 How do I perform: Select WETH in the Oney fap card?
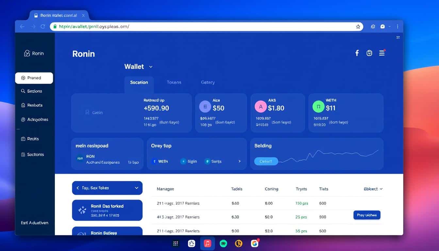[160, 161]
